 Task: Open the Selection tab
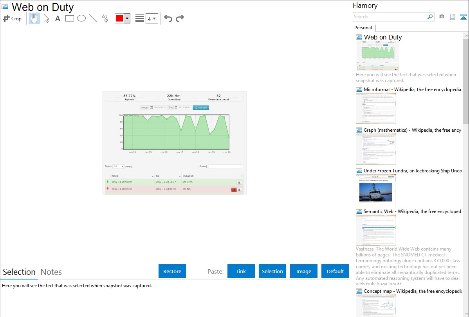[19, 272]
